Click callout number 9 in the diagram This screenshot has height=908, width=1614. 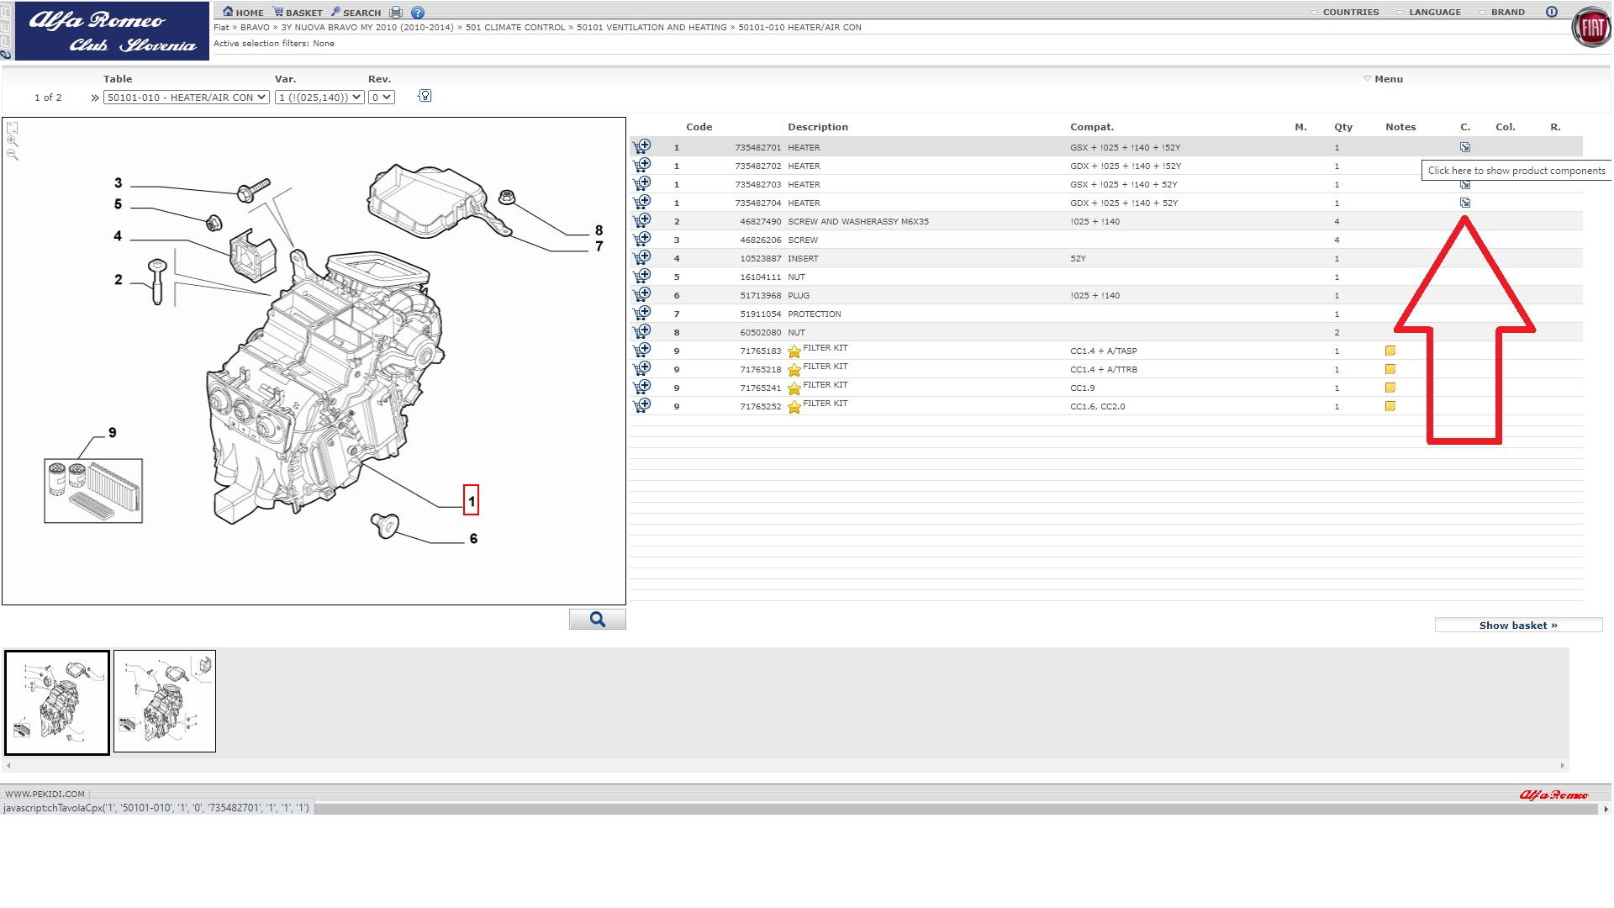[113, 433]
